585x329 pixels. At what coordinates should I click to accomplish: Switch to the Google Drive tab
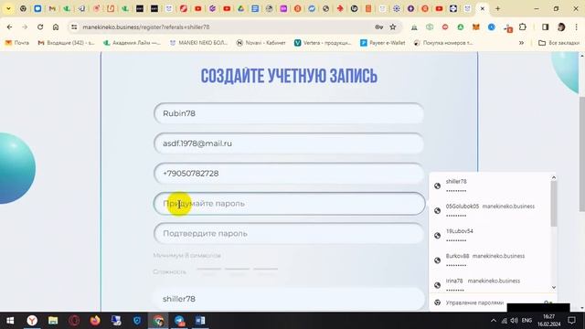pos(241,8)
